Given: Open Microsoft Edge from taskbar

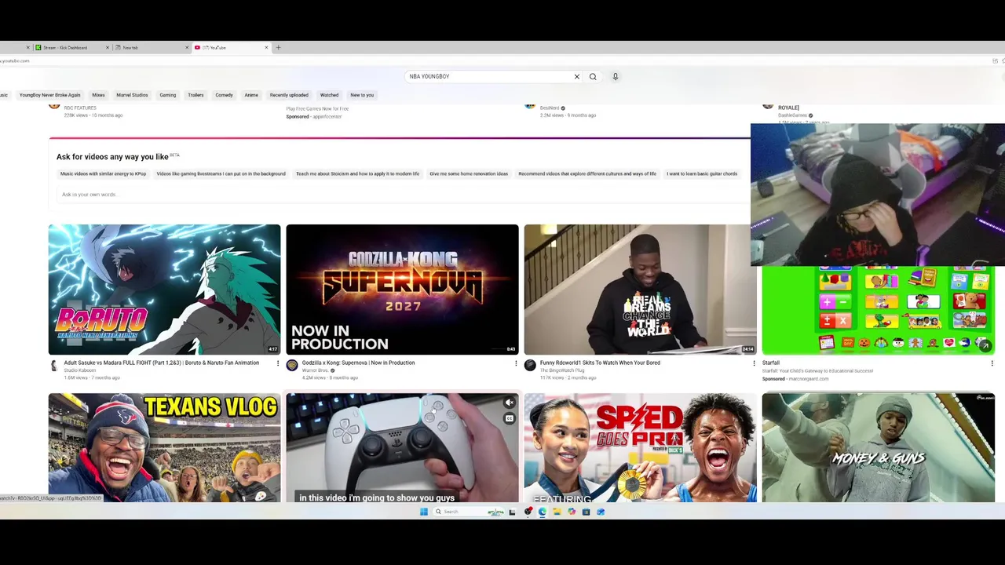Looking at the screenshot, I should point(542,512).
